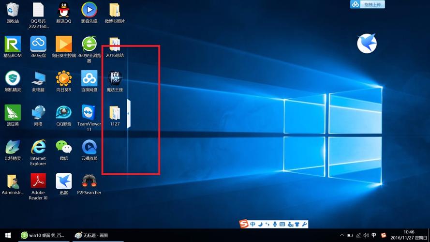Click the battery tray icon

point(350,235)
